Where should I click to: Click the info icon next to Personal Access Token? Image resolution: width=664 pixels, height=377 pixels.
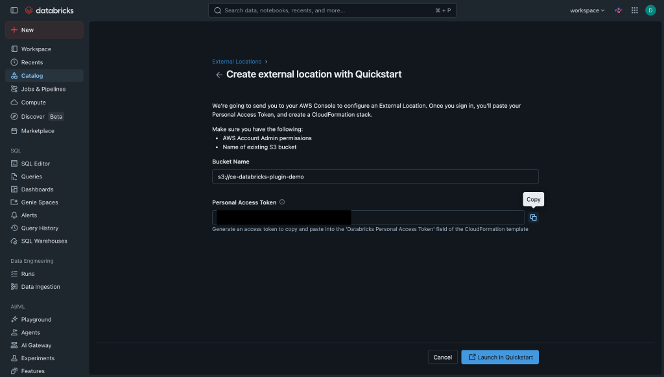[x=282, y=202]
